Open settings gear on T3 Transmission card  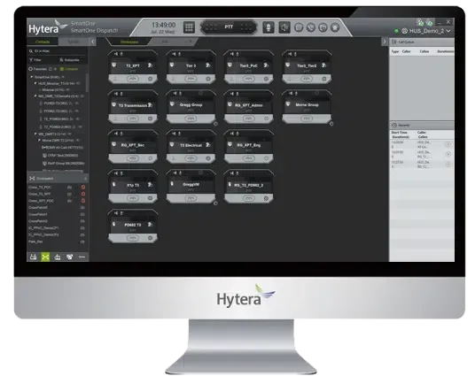[x=151, y=119]
